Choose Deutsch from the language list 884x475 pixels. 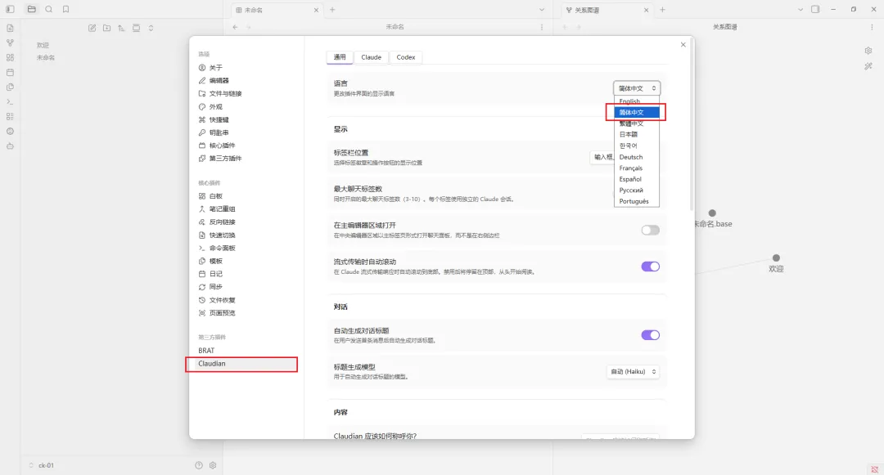(637, 157)
